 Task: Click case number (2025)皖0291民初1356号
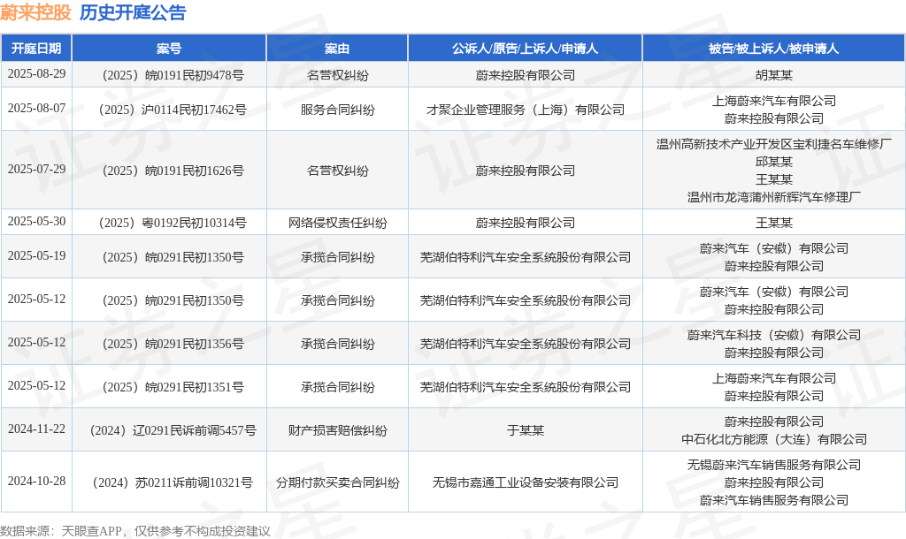[x=173, y=344]
